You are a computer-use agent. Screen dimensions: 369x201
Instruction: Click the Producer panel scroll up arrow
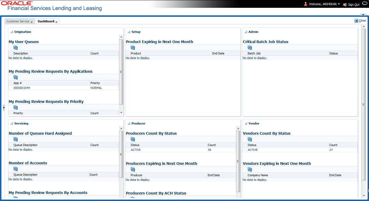(238, 129)
